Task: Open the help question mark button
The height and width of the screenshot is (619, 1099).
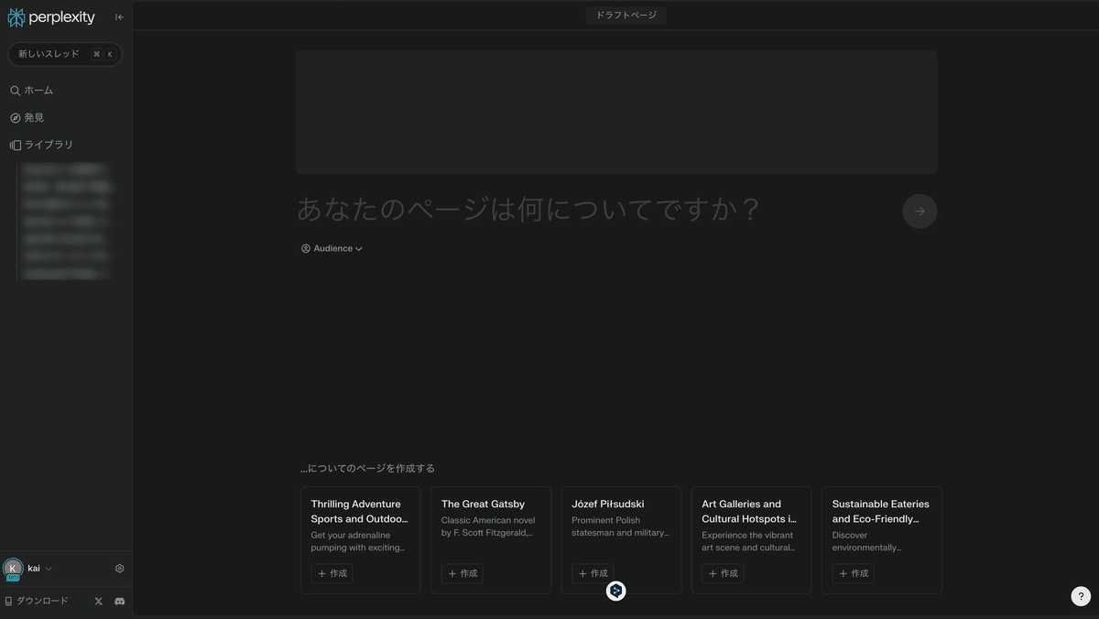Action: (x=1080, y=595)
